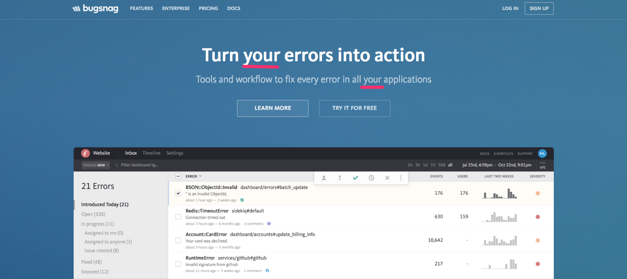Select the 30d time range
This screenshot has height=279, width=627.
[x=442, y=165]
